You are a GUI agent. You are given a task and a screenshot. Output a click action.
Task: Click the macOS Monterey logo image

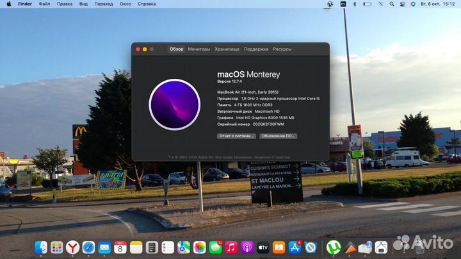pos(175,104)
